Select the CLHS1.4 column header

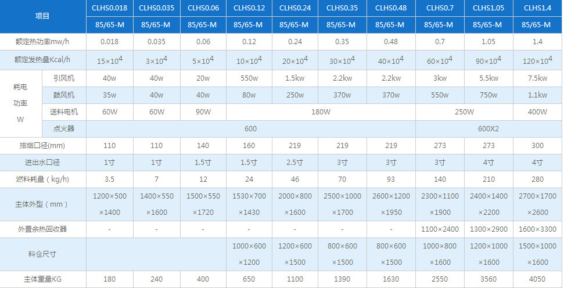pos(537,8)
